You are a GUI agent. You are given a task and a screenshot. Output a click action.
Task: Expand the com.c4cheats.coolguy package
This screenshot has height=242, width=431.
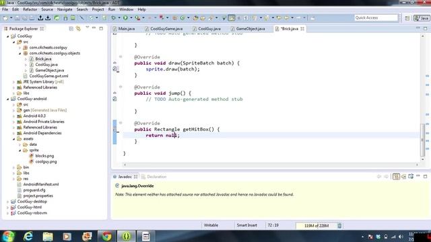tap(20, 48)
